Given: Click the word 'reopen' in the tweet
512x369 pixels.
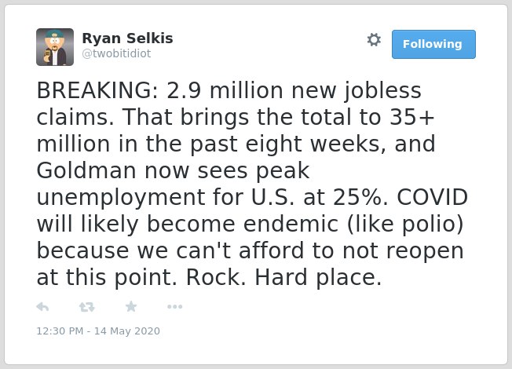Looking at the screenshot, I should (x=425, y=250).
